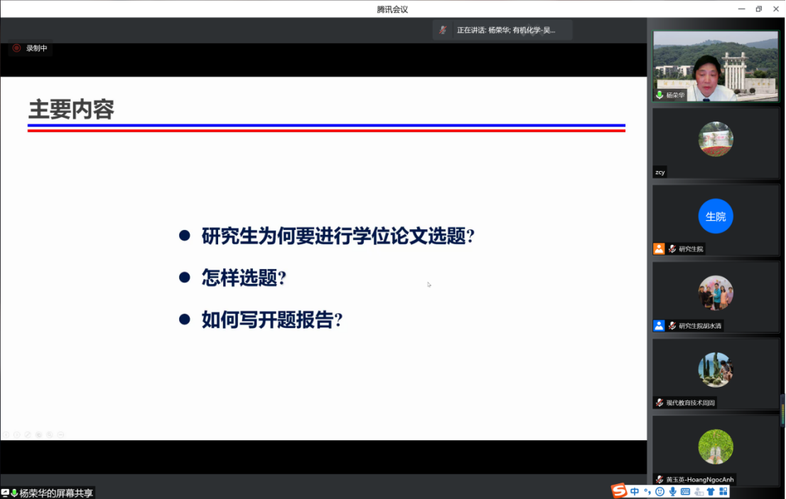Image resolution: width=786 pixels, height=499 pixels.
Task: Click faint more-options icon in slideshow controls
Action: [x=60, y=435]
